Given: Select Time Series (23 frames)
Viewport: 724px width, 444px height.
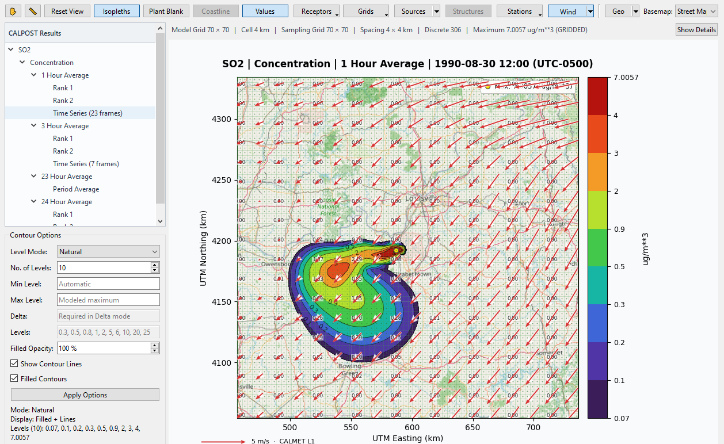Looking at the screenshot, I should tap(87, 113).
